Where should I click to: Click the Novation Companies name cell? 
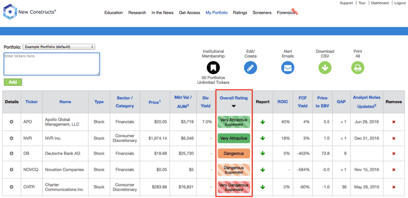tap(64, 170)
